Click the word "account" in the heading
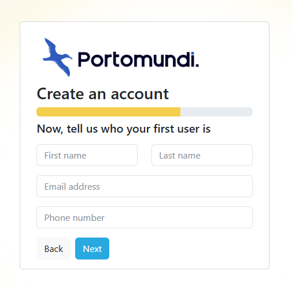 coord(140,94)
